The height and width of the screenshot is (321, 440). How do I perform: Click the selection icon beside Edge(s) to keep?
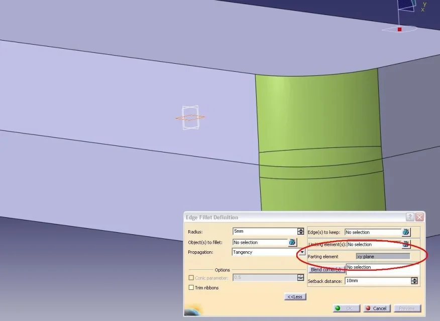point(406,232)
